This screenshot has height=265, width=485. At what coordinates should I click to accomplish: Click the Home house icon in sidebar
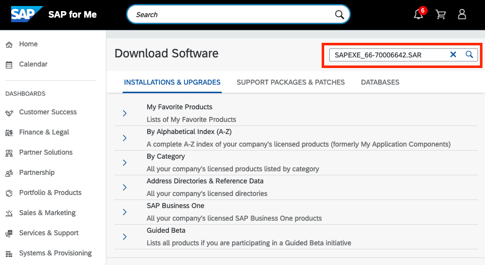pyautogui.click(x=9, y=44)
